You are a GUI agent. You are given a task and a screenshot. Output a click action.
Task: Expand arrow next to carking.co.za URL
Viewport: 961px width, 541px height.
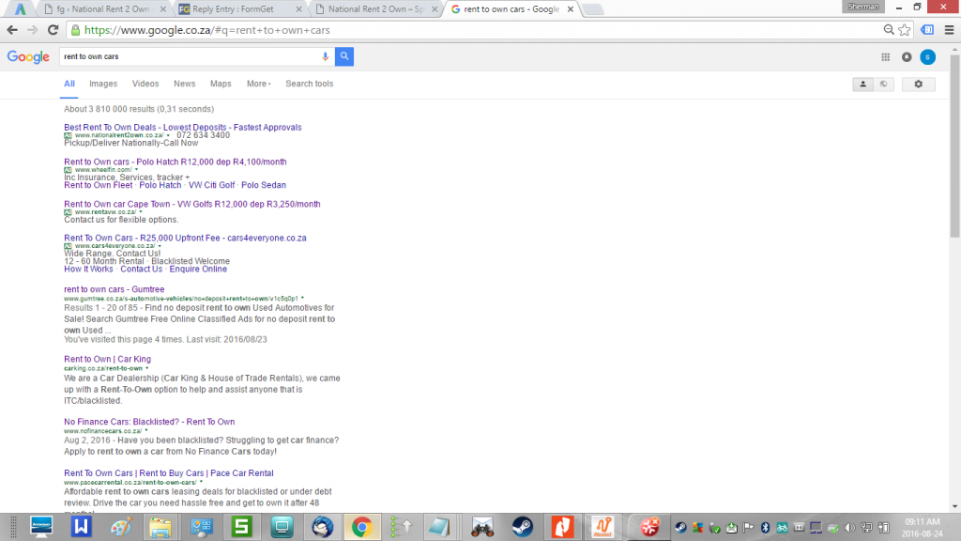[x=146, y=368]
